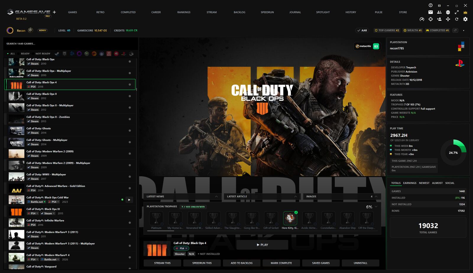Click the gold crown icon
473x273 pixels.
click(x=465, y=12)
